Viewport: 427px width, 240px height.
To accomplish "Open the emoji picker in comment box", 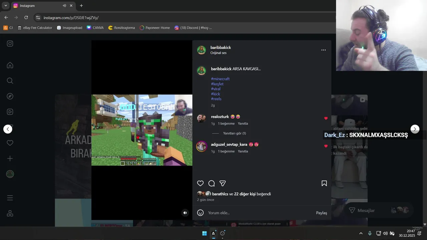I will tap(200, 213).
